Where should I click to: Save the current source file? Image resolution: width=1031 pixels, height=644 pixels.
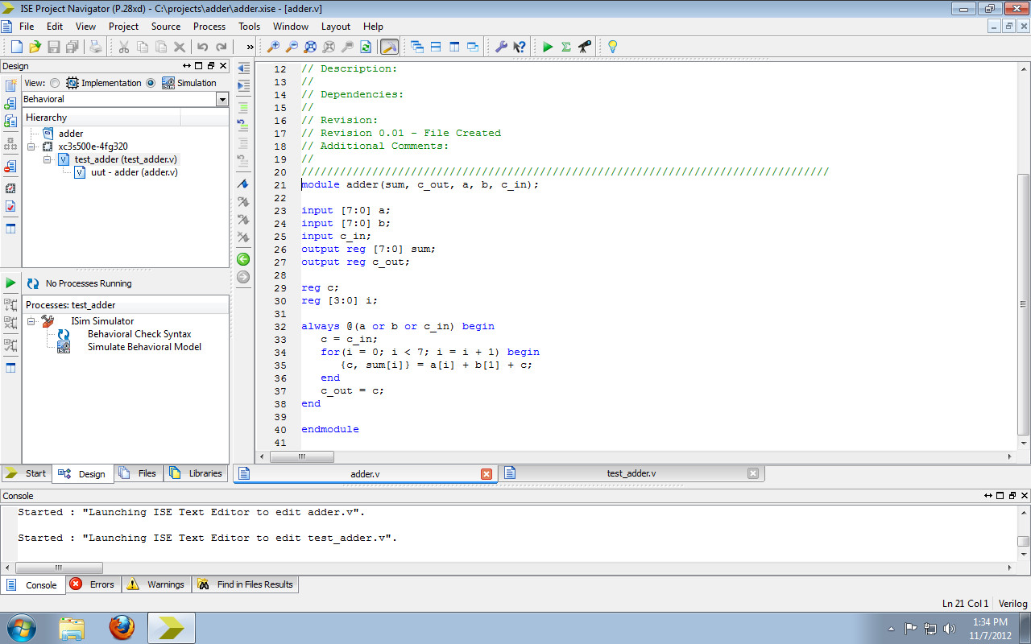54,46
